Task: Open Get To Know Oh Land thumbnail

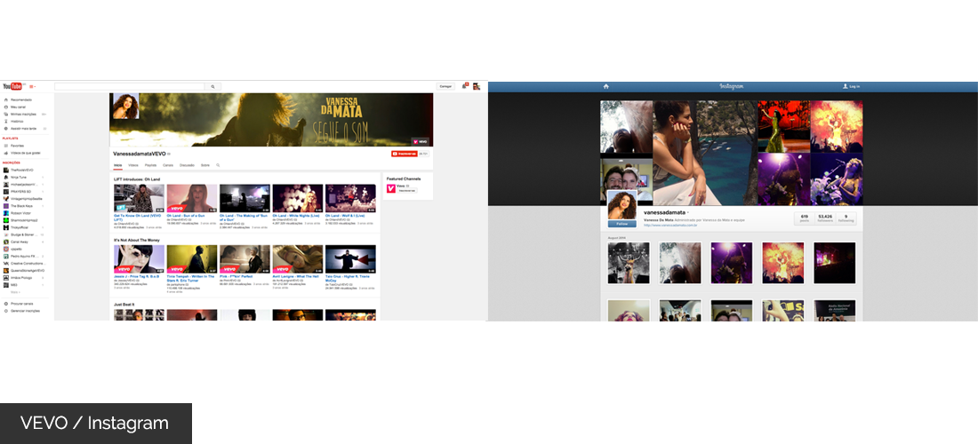Action: [x=139, y=198]
